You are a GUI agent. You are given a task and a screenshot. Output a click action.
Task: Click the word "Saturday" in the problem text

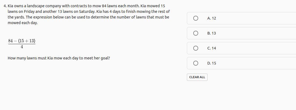(87, 12)
